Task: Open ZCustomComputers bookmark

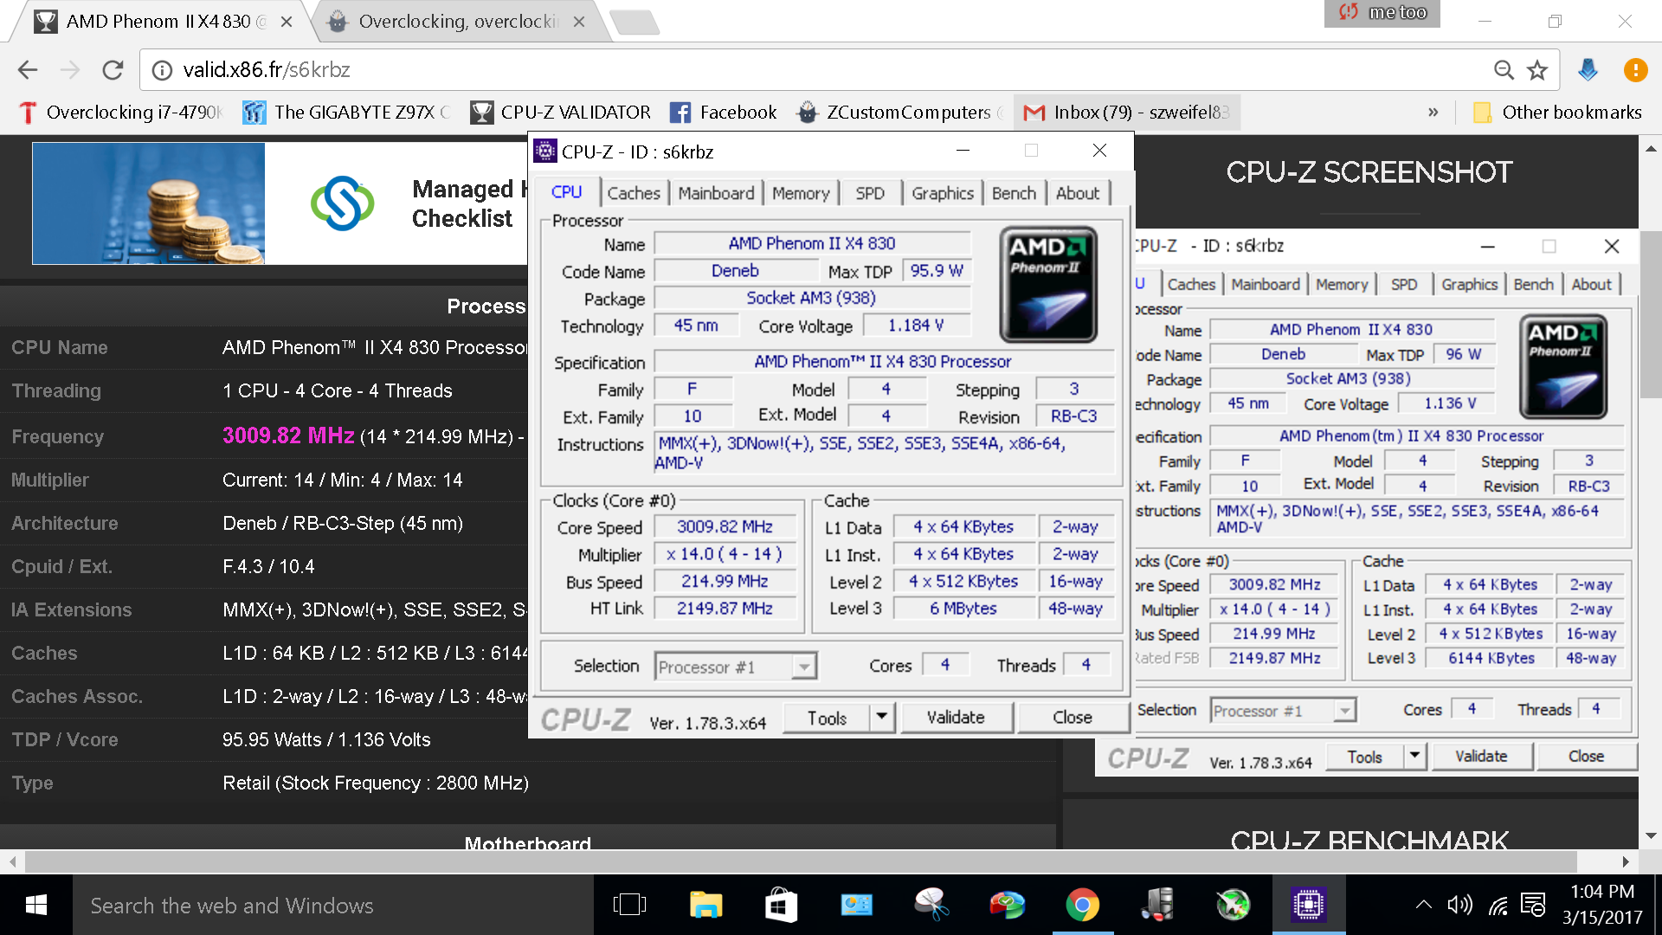Action: click(x=900, y=113)
